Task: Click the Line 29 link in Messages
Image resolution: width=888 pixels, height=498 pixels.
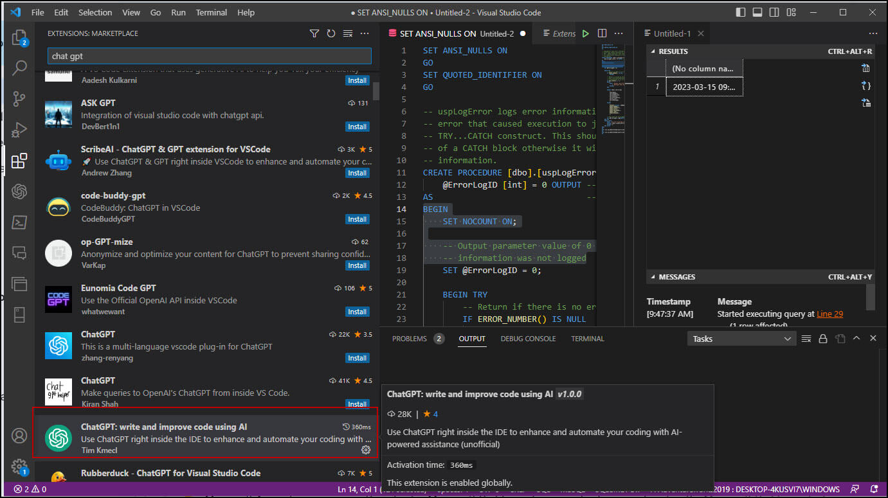Action: click(829, 314)
